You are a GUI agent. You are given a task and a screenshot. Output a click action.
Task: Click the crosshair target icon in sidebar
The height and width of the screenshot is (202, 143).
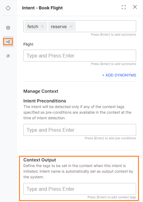point(8,8)
